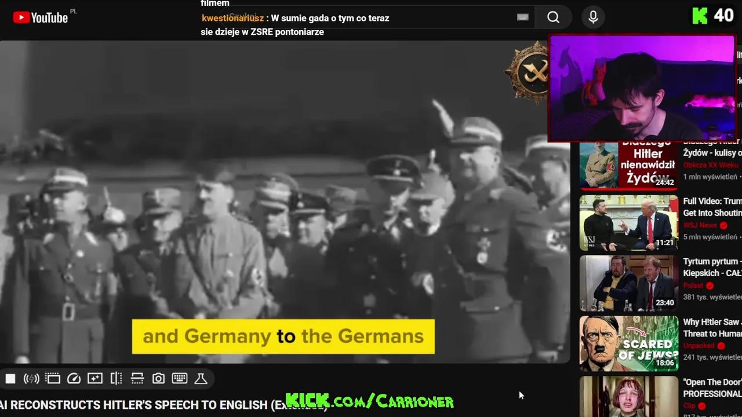This screenshot has width=742, height=417.
Task: Mirror the video with the flip icon
Action: point(116,378)
